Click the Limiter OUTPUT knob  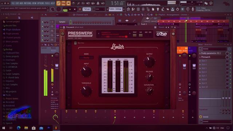tap(149, 61)
